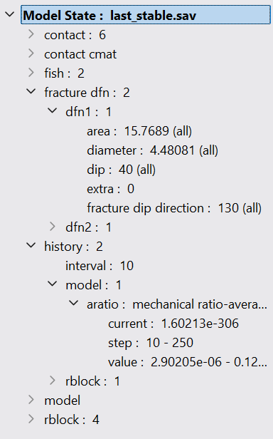The height and width of the screenshot is (439, 273).
Task: Expand the top-level model node
Action: [x=31, y=400]
